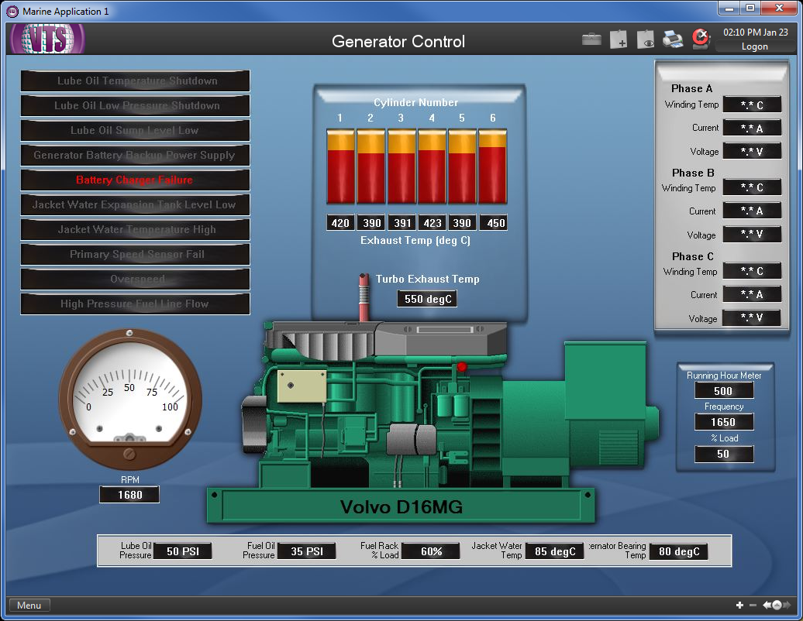Click exhaust temp value 391
Viewport: 803px width, 621px height.
click(x=402, y=223)
